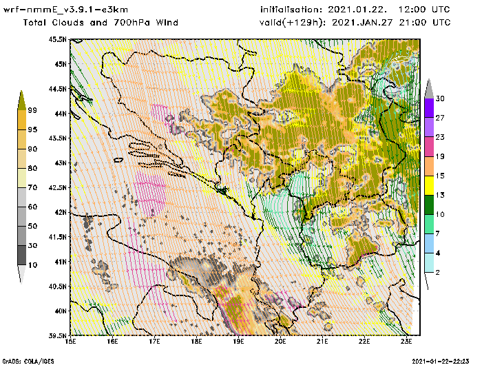The height and width of the screenshot is (365, 482).
Task: Click the 45N latitude label
Action: click(x=60, y=64)
